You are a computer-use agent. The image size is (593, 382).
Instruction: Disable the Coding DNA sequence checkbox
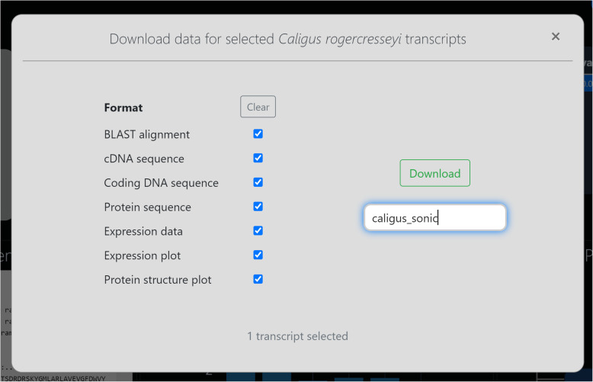tap(258, 182)
